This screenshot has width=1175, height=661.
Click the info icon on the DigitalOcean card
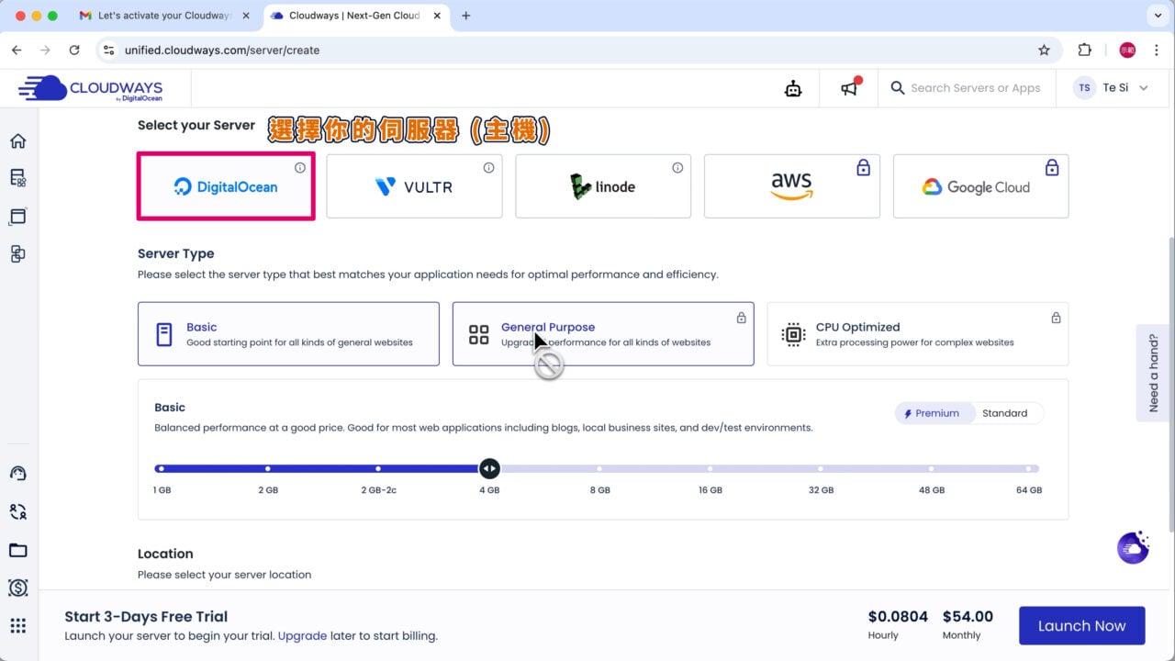point(300,168)
